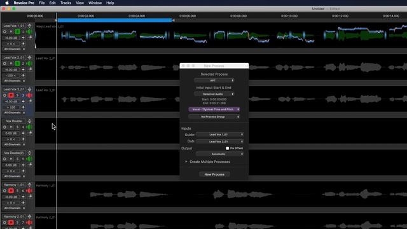
Task: Click the green speaker icon on Vox Double(2)
Action: click(x=29, y=159)
